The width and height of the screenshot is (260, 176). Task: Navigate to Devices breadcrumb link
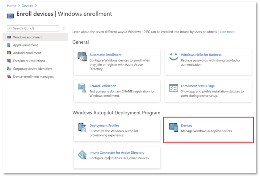point(27,6)
